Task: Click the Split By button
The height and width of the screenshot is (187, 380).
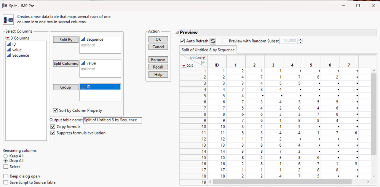Action: (x=66, y=40)
